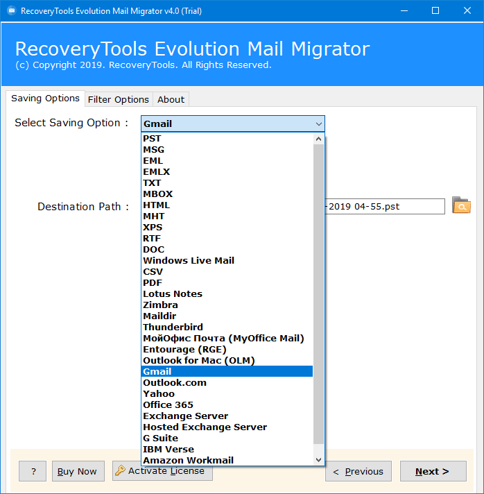This screenshot has width=484, height=494.
Task: Proceed with the Next button
Action: 433,471
